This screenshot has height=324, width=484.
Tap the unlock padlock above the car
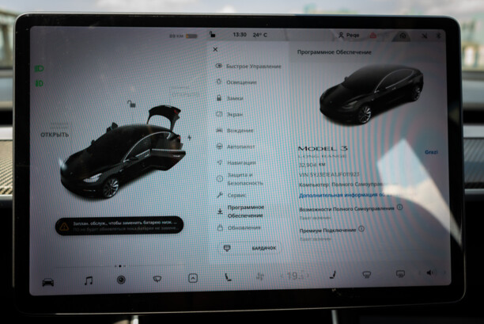tap(131, 104)
